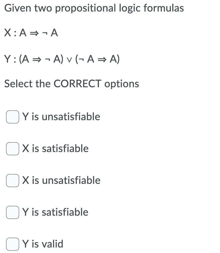Click the question heading about propositional logic
This screenshot has width=220, height=253.
point(94,8)
